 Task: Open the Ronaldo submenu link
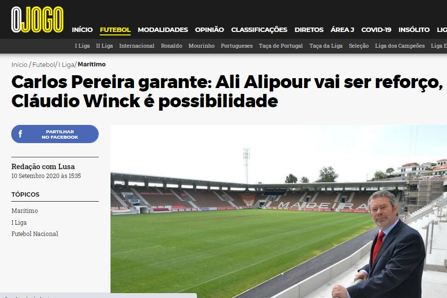171,46
